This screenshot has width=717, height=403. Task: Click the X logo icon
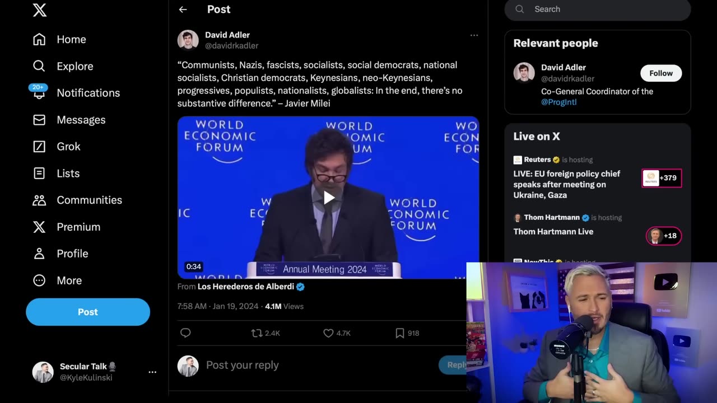(x=40, y=10)
